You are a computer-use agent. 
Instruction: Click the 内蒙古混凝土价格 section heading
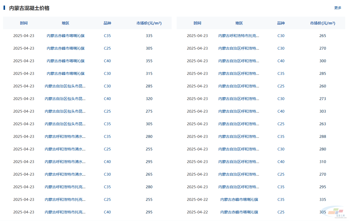pyautogui.click(x=29, y=8)
